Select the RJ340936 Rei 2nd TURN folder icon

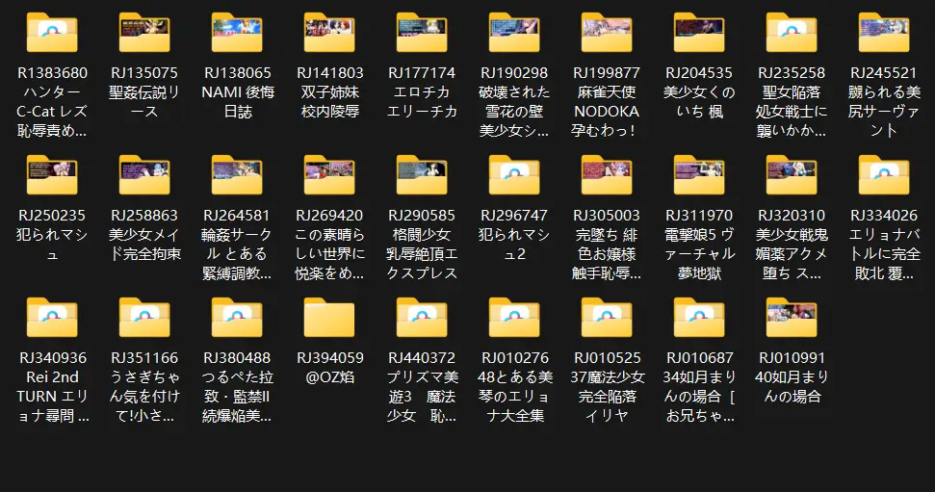(52, 318)
